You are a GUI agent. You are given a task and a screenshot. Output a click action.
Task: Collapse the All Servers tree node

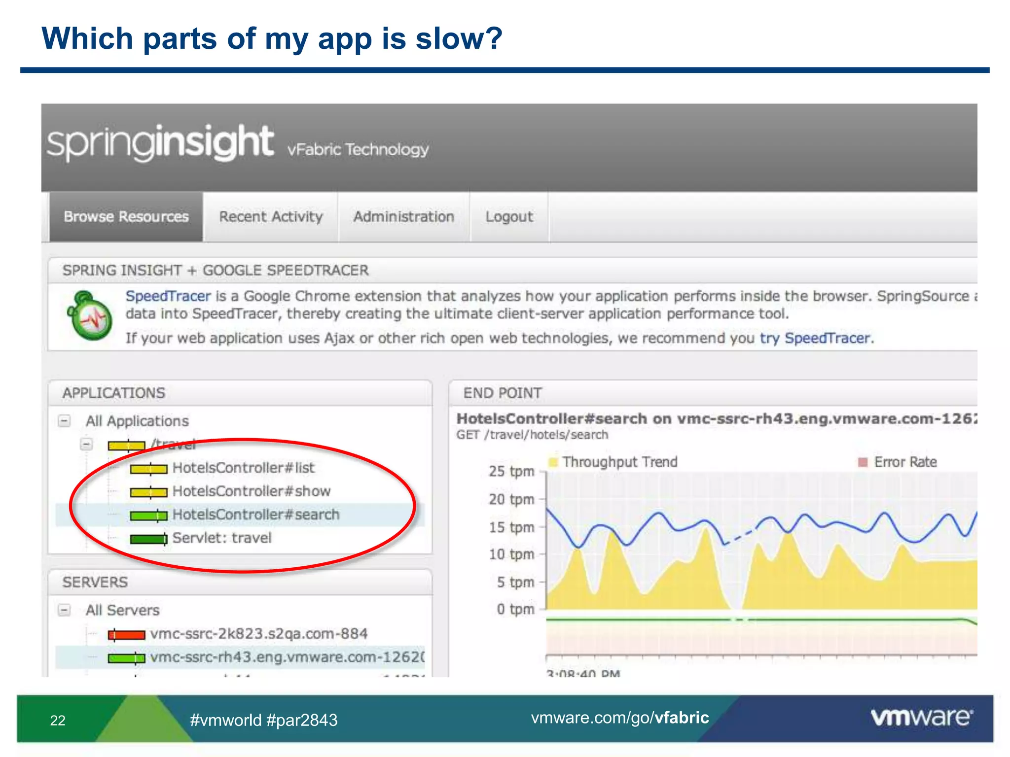(64, 610)
